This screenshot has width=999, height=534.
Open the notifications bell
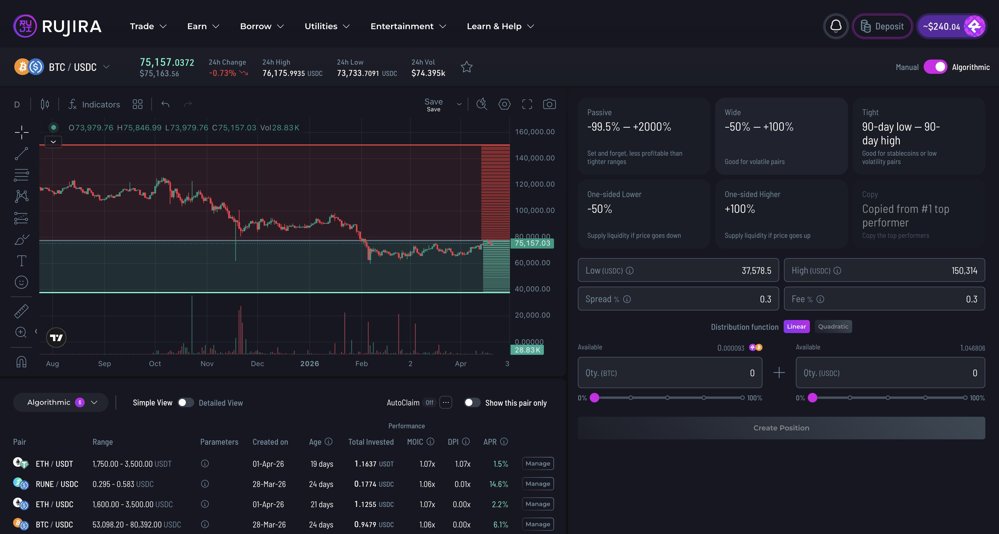[836, 26]
